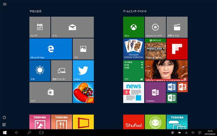The image size is (217, 136).
Task: Launch the Twitter tile
Action: [83, 71]
